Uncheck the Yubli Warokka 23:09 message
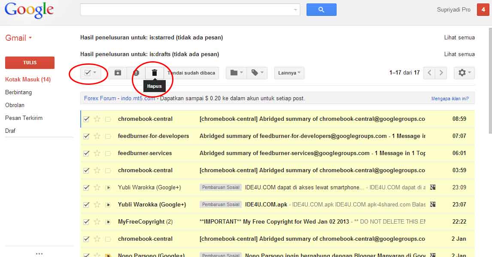 click(x=86, y=188)
